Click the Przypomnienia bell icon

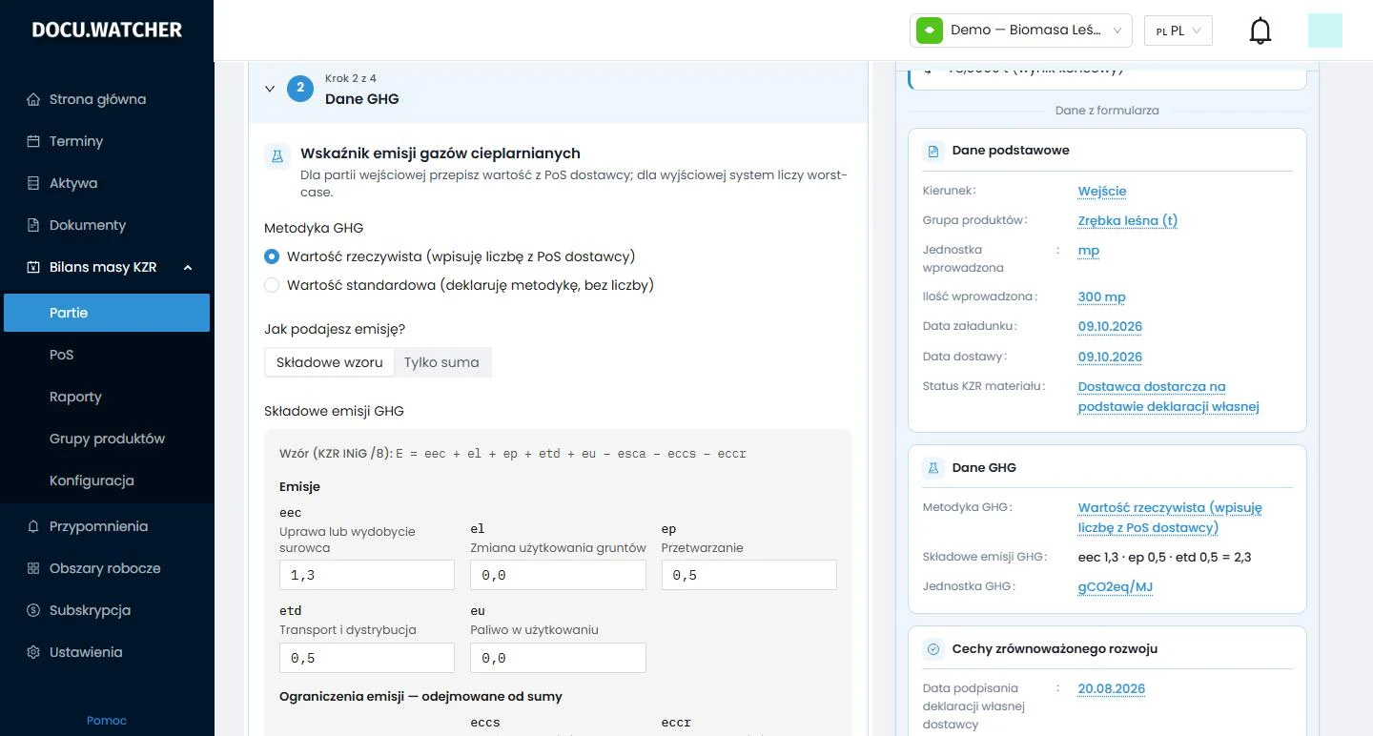click(x=33, y=526)
